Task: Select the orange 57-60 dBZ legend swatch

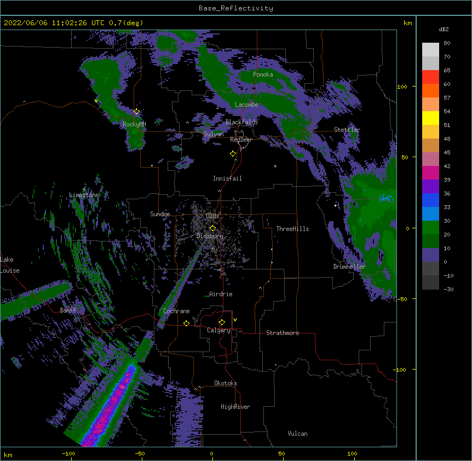Action: point(430,90)
